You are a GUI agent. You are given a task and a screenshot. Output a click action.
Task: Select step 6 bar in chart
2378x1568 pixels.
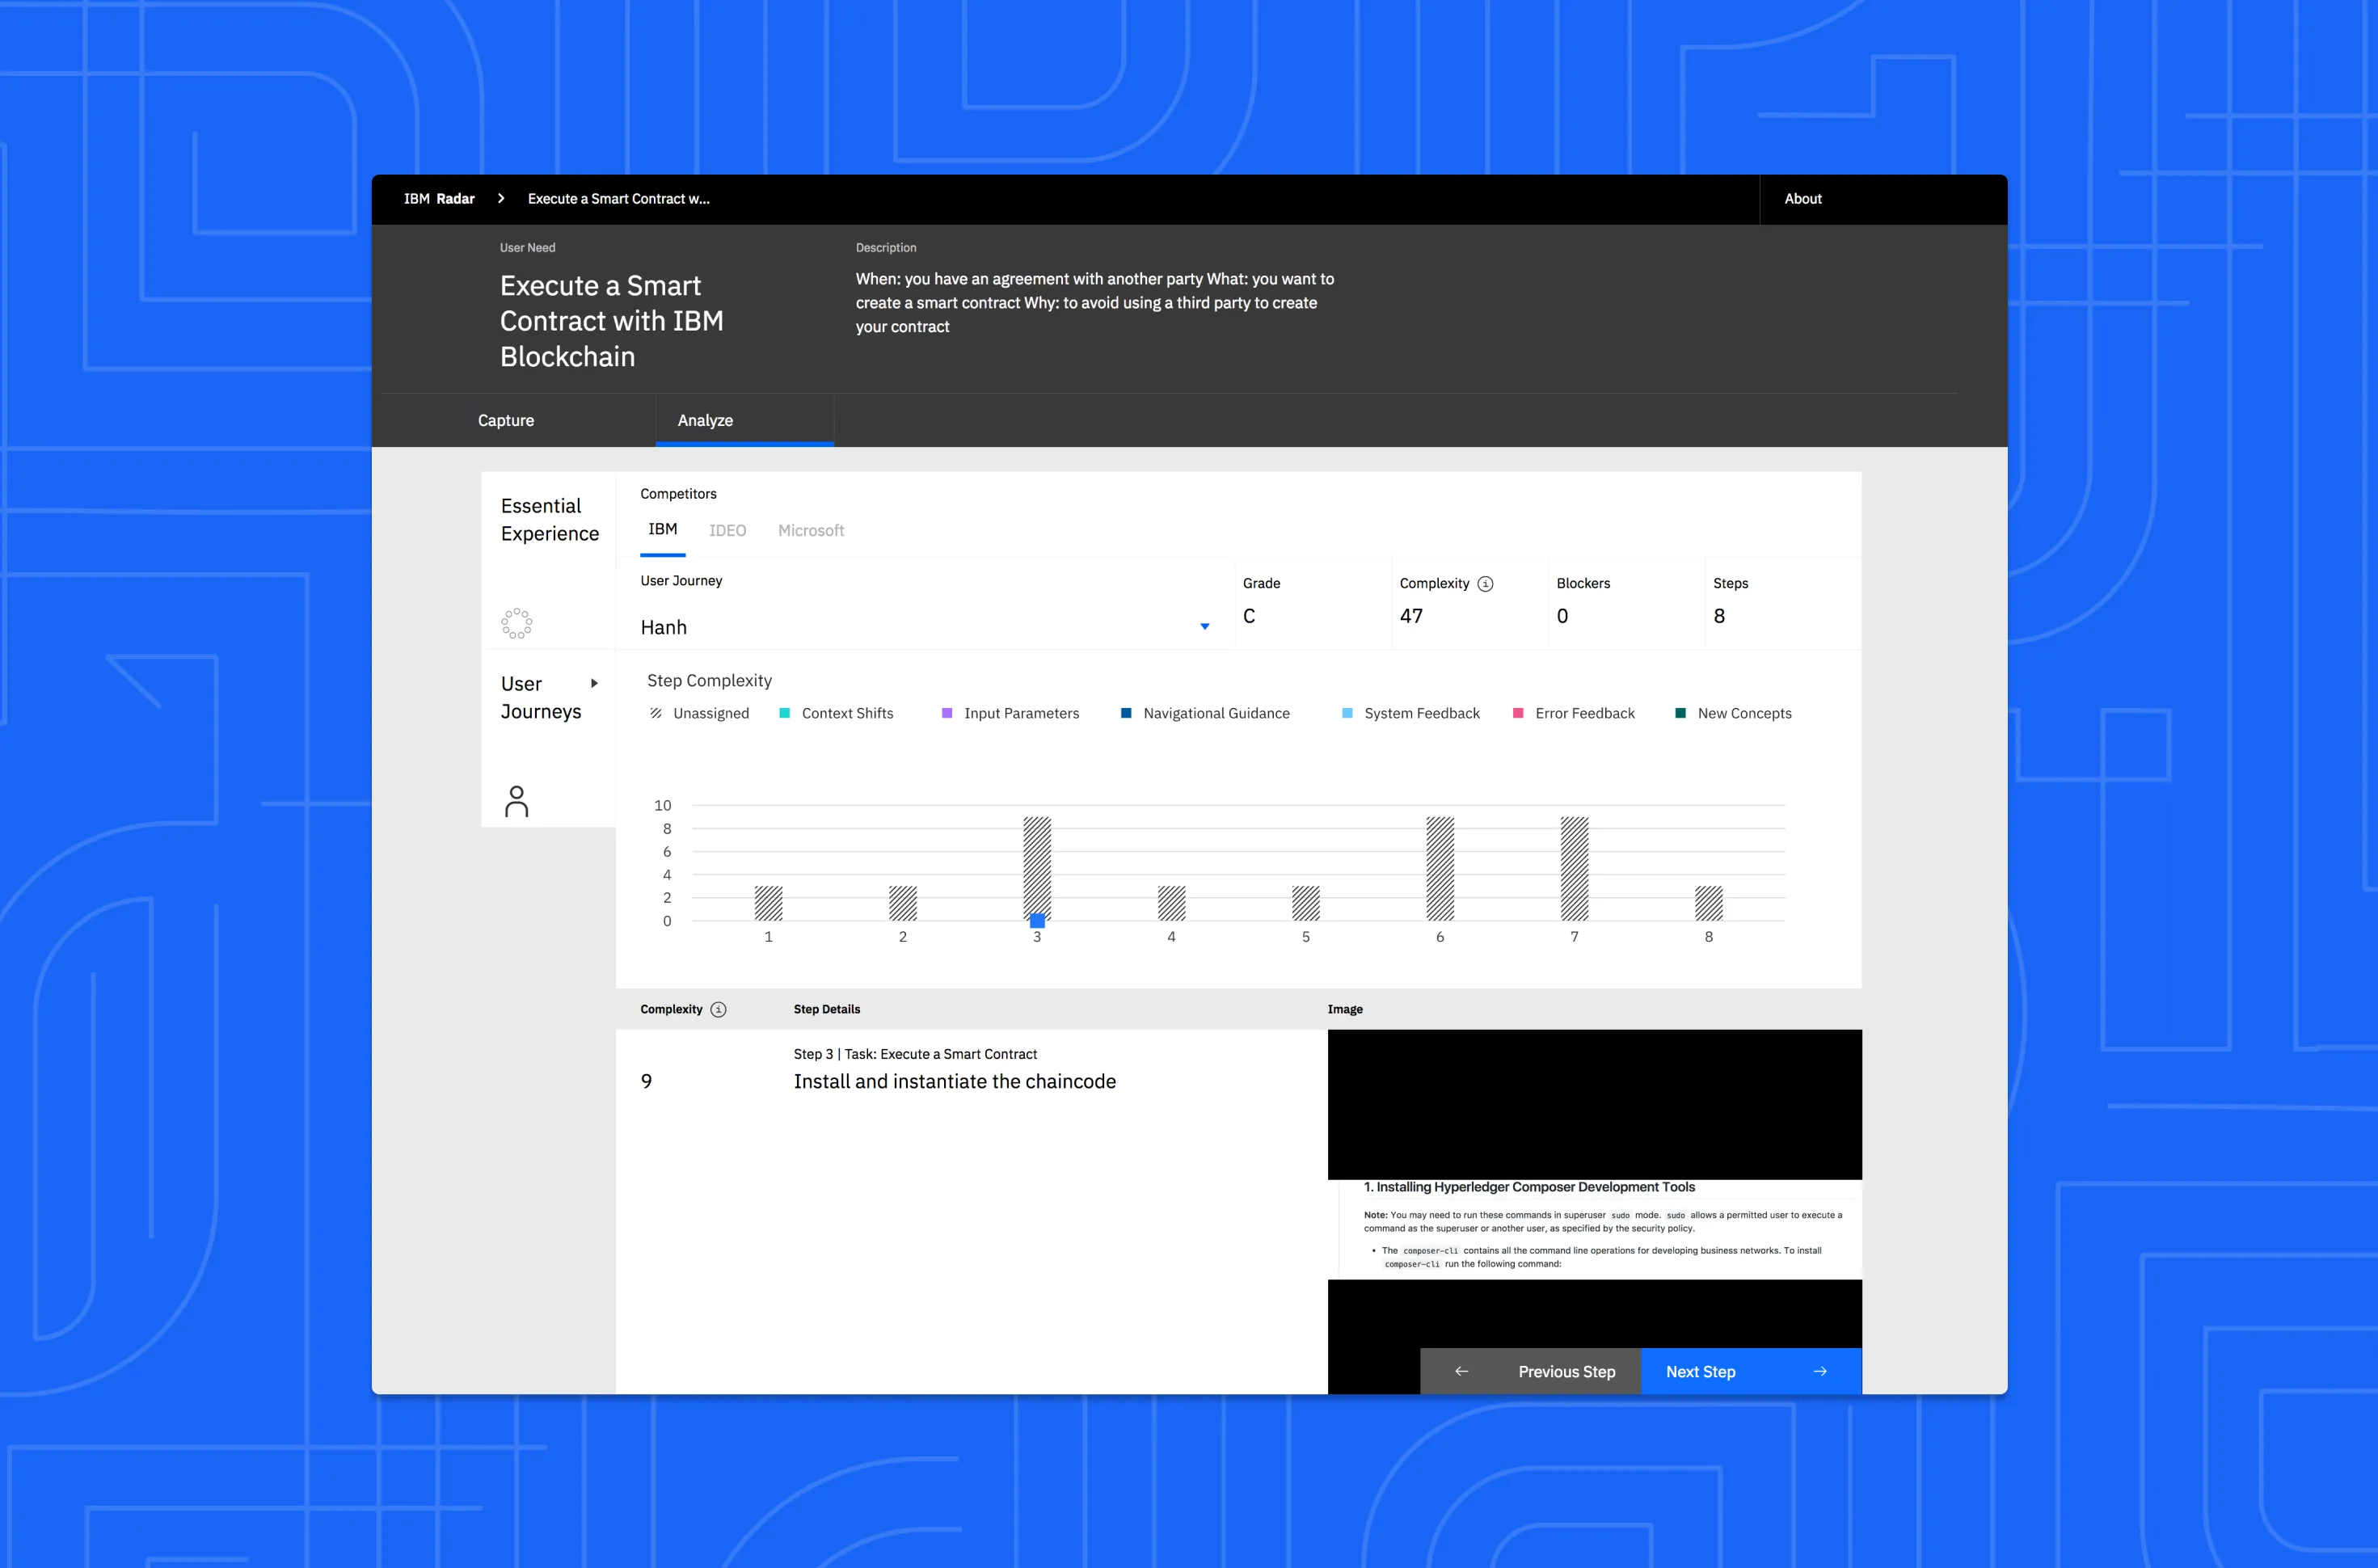tap(1439, 868)
